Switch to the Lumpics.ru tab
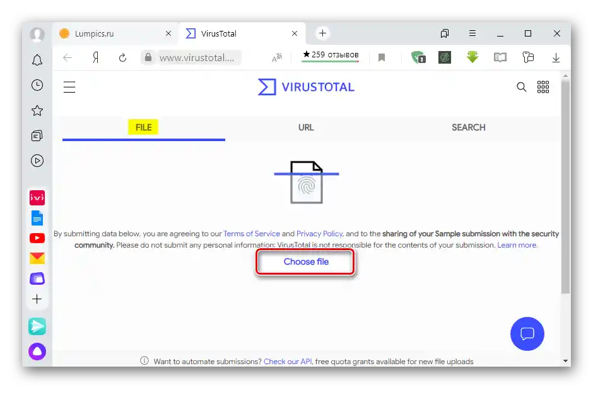This screenshot has width=593, height=395. coord(115,33)
